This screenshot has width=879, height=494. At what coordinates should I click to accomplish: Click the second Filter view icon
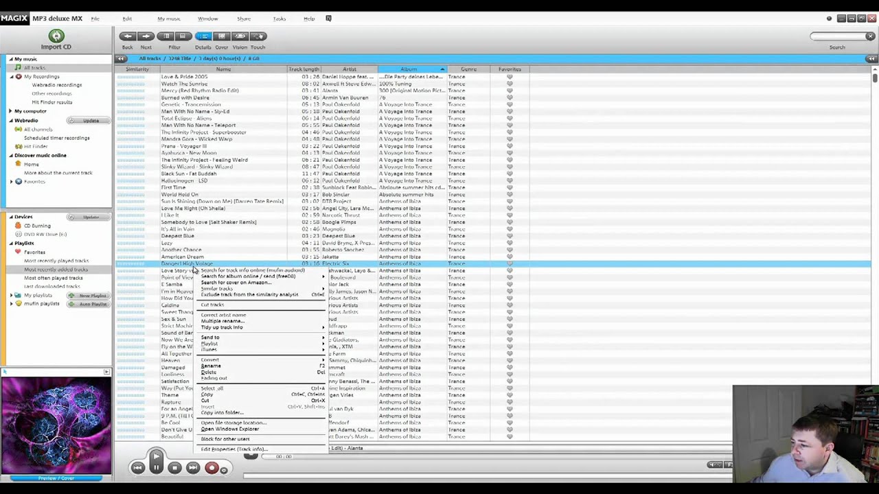point(183,36)
